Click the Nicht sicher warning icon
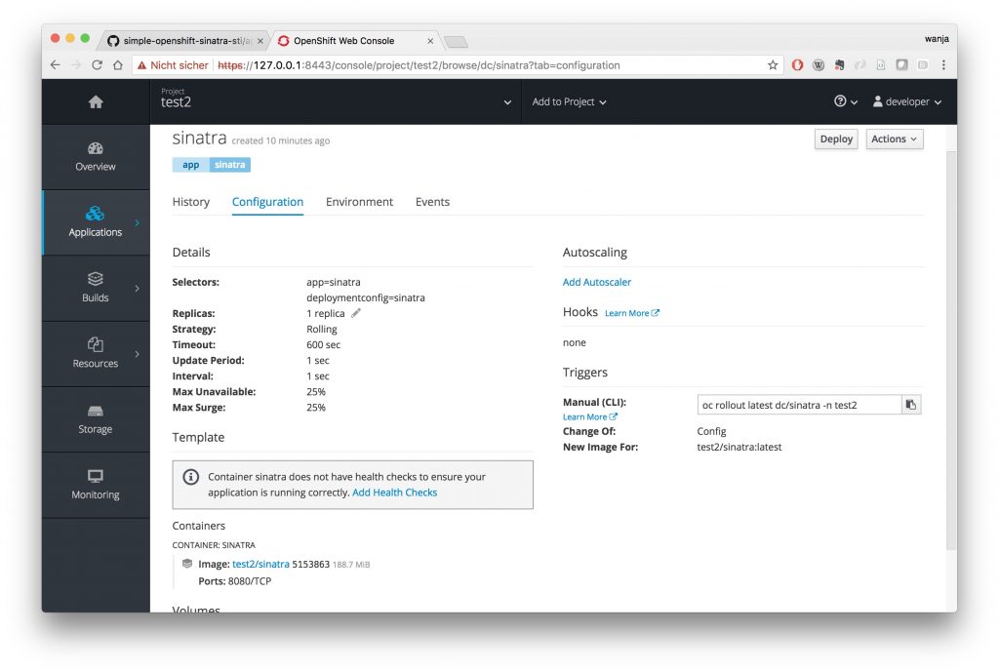This screenshot has height=672, width=999. click(142, 65)
